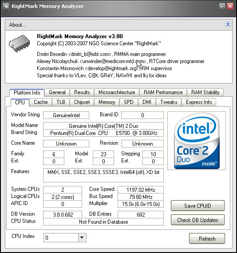Screen dimensions: 237x253
Task: Click the System CPUs value 2
Action: click(63, 190)
